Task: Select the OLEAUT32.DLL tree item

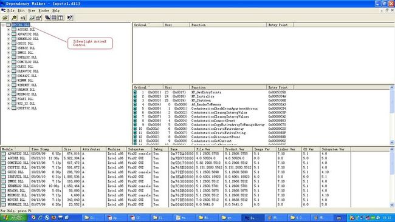Action: point(28,71)
